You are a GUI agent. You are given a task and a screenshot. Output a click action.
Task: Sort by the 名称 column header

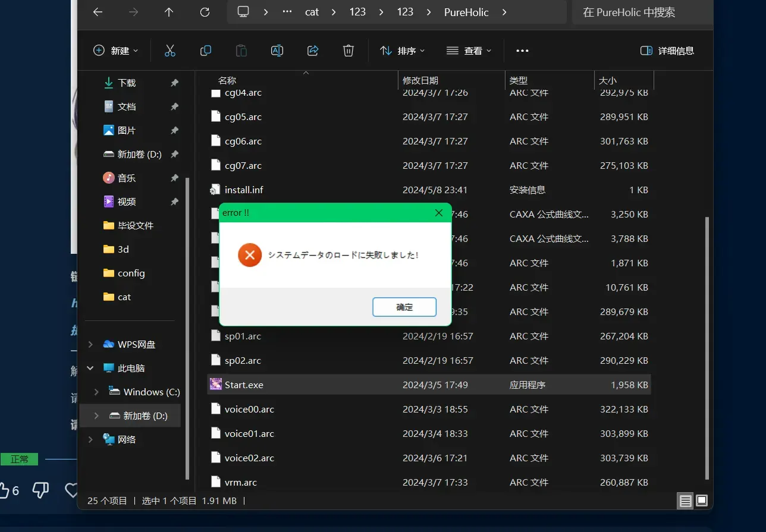coord(227,80)
